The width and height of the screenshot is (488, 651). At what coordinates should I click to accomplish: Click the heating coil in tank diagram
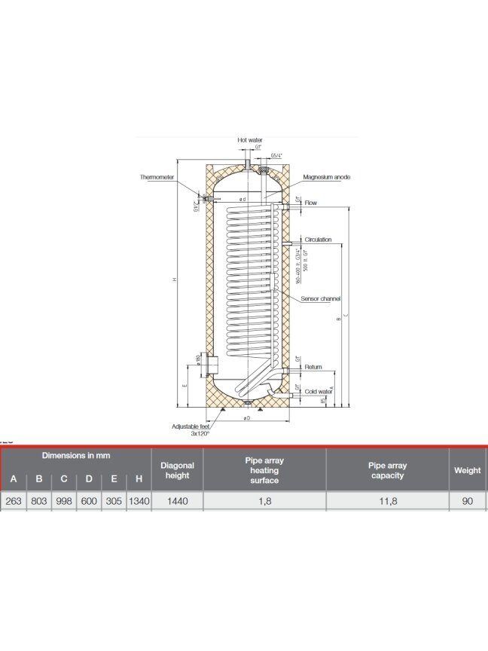click(253, 283)
